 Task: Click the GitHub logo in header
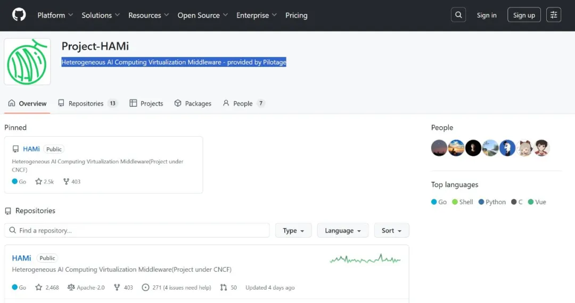coord(19,15)
